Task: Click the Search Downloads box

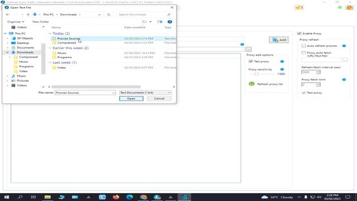Action: (144, 15)
